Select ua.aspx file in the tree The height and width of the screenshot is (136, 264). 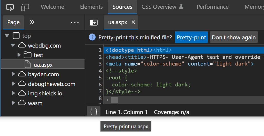[x=43, y=65]
